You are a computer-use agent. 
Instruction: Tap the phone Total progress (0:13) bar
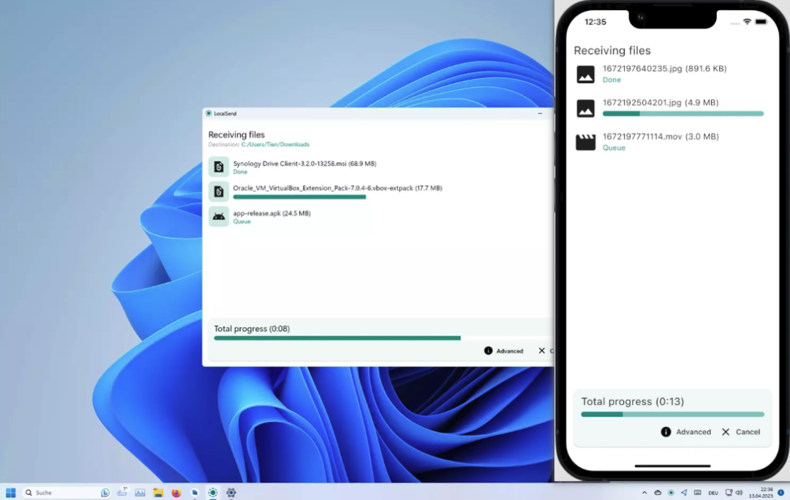point(673,414)
